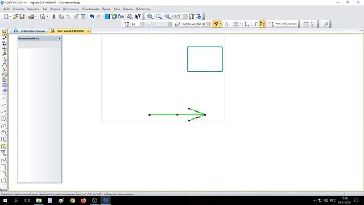Screen dimensions: 364x205
Task: Open the notification center in system tray
Action: [357, 200]
